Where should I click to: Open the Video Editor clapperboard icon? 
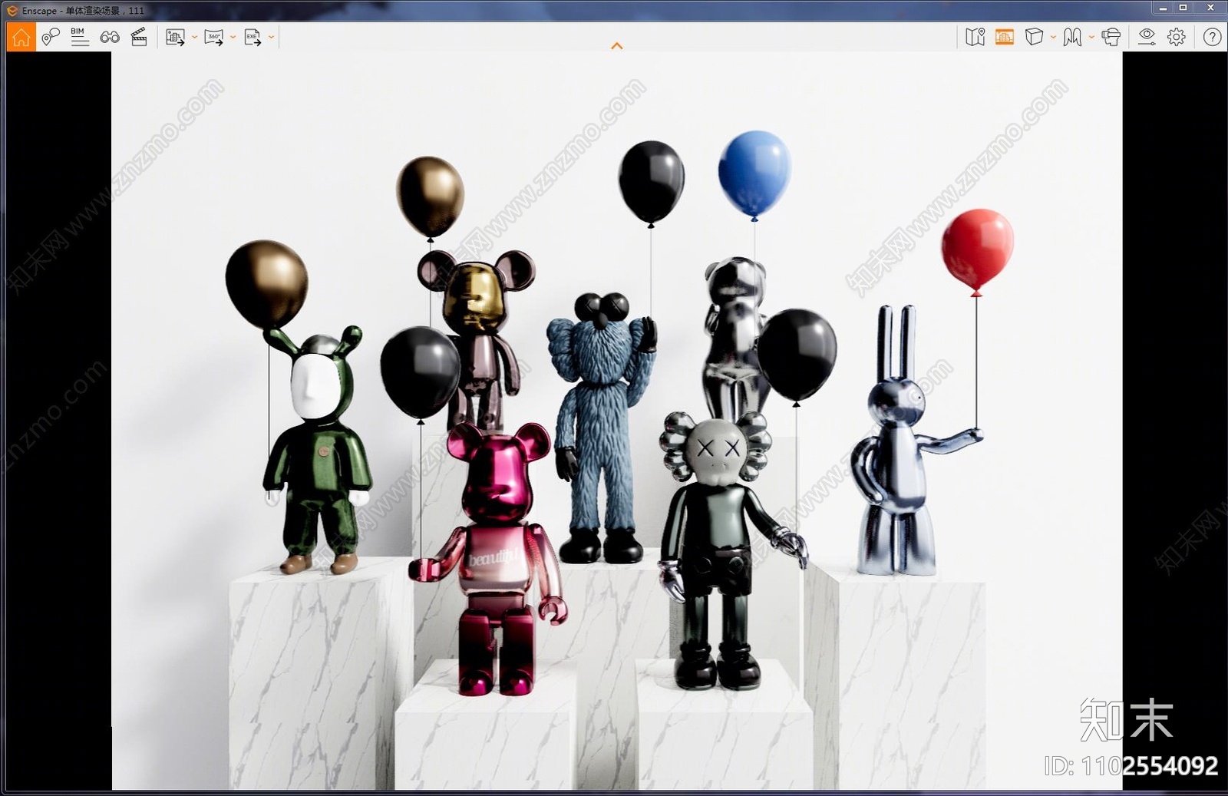pyautogui.click(x=139, y=37)
